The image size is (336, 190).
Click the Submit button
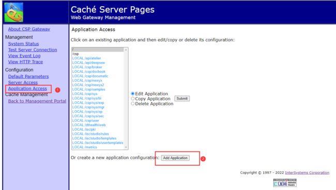[182, 99]
